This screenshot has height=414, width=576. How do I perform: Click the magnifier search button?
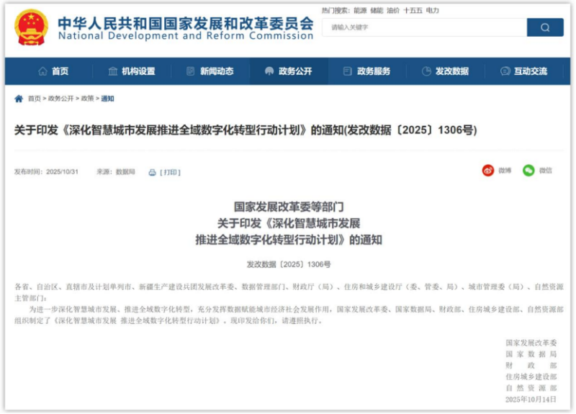coord(545,27)
